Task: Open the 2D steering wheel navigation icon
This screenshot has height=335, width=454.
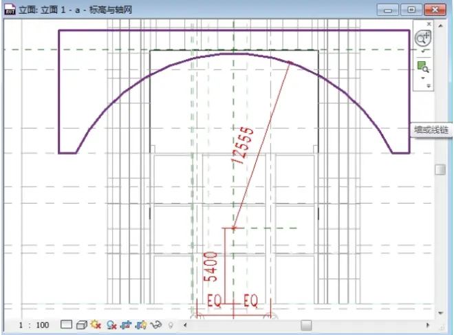Action: click(423, 39)
